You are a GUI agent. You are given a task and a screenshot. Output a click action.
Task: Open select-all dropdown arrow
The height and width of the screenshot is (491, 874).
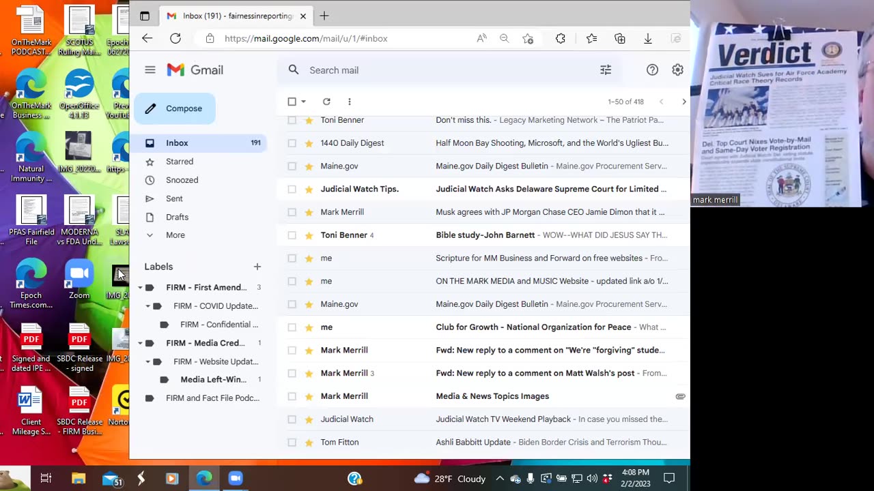304,102
